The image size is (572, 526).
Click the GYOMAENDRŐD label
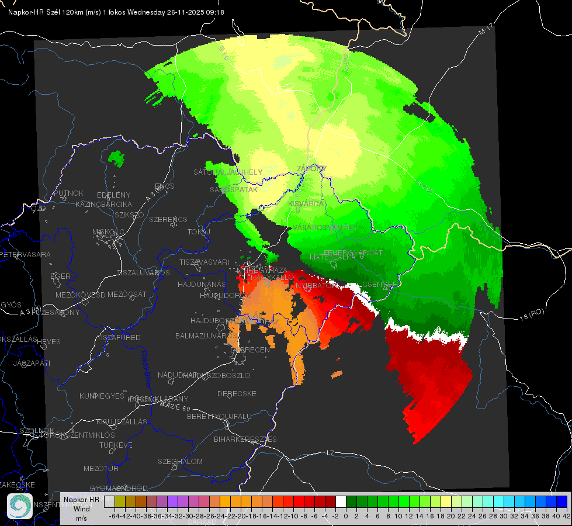pos(119,488)
